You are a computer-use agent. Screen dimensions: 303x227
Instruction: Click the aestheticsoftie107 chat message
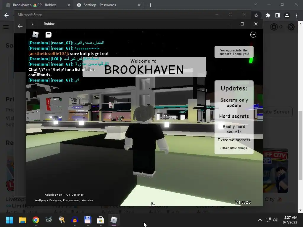pyautogui.click(x=69, y=53)
